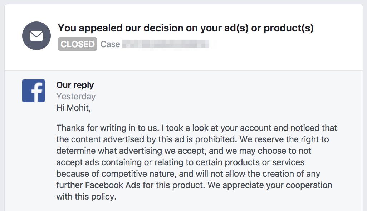Click the final line "with this policy."
Viewport: 367px width, 211px height.
pos(86,197)
